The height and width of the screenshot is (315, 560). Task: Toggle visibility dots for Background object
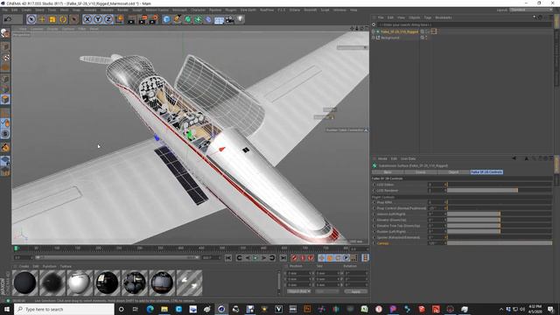click(426, 38)
